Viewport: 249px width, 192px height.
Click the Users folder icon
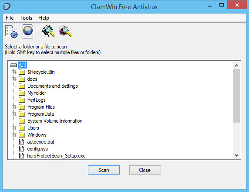point(22,128)
